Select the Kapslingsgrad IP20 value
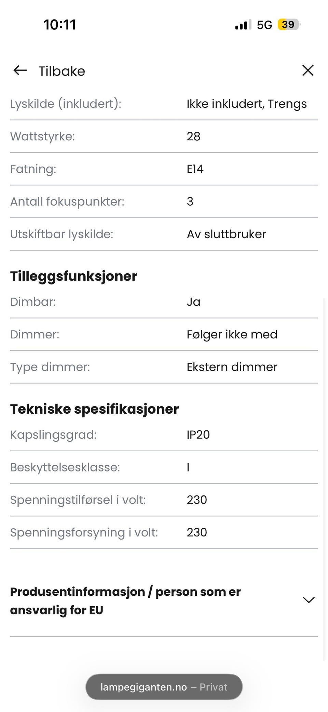The height and width of the screenshot is (712, 328). coord(198,435)
